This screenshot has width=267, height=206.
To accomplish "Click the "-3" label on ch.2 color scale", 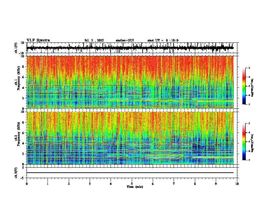I will (248, 124).
